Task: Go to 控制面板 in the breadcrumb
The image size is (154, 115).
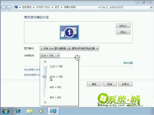Action: 27,7
